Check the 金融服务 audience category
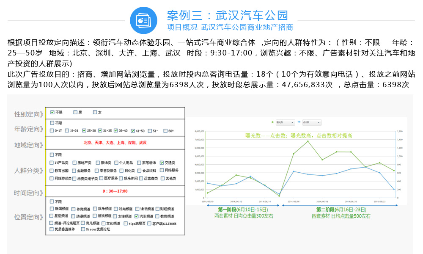Image resolution: width=423 pixels, height=254 pixels. 74,171
